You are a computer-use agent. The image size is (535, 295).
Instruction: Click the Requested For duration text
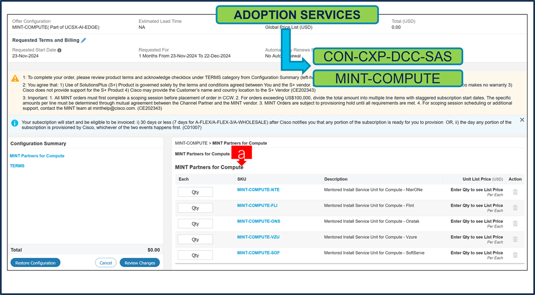pos(185,56)
